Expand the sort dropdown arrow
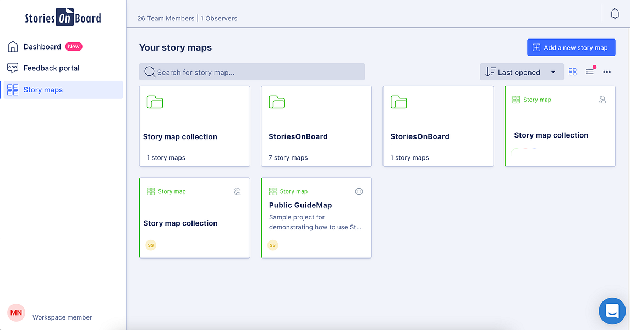 [554, 72]
